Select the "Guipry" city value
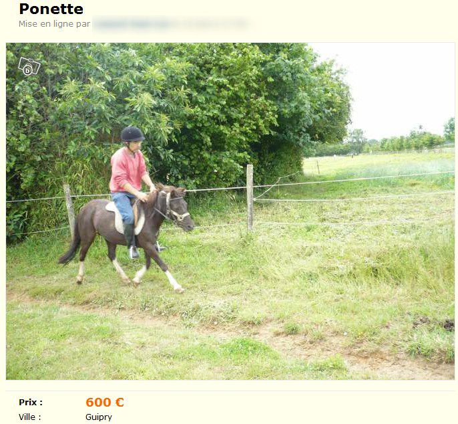Screen dimensions: 458x424 point(99,417)
